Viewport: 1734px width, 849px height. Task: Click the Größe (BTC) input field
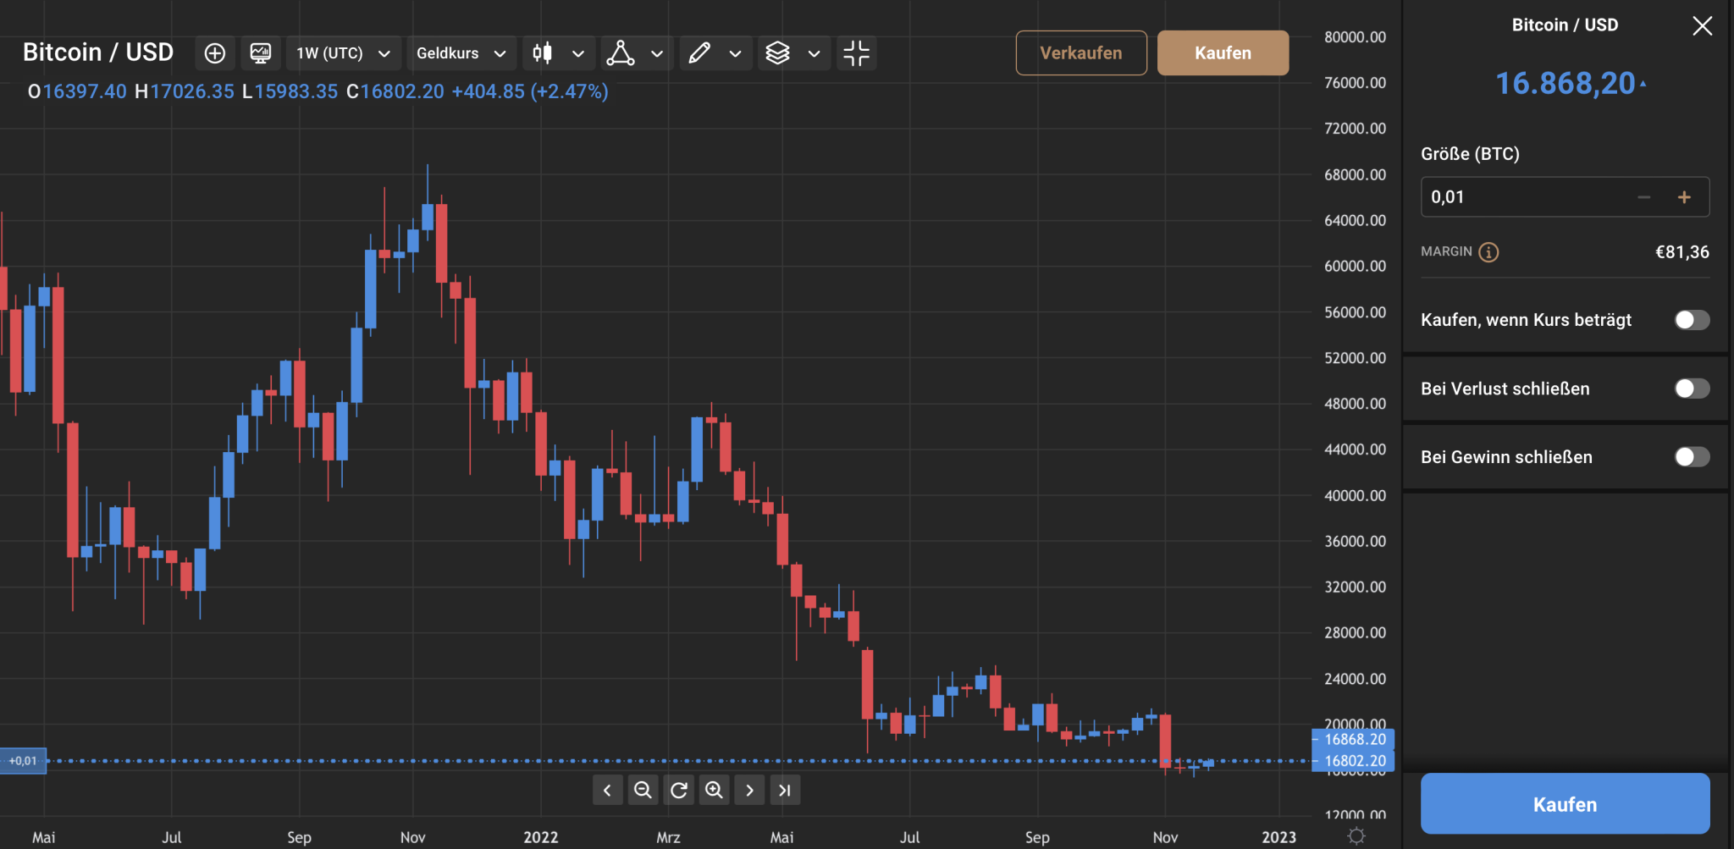1524,197
